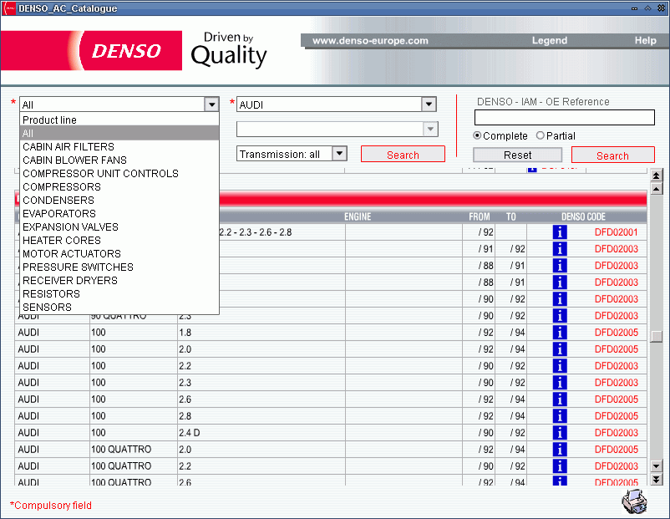Open info for the AUDI 100 2.4 D row
Image resolution: width=670 pixels, height=519 pixels.
(x=559, y=433)
